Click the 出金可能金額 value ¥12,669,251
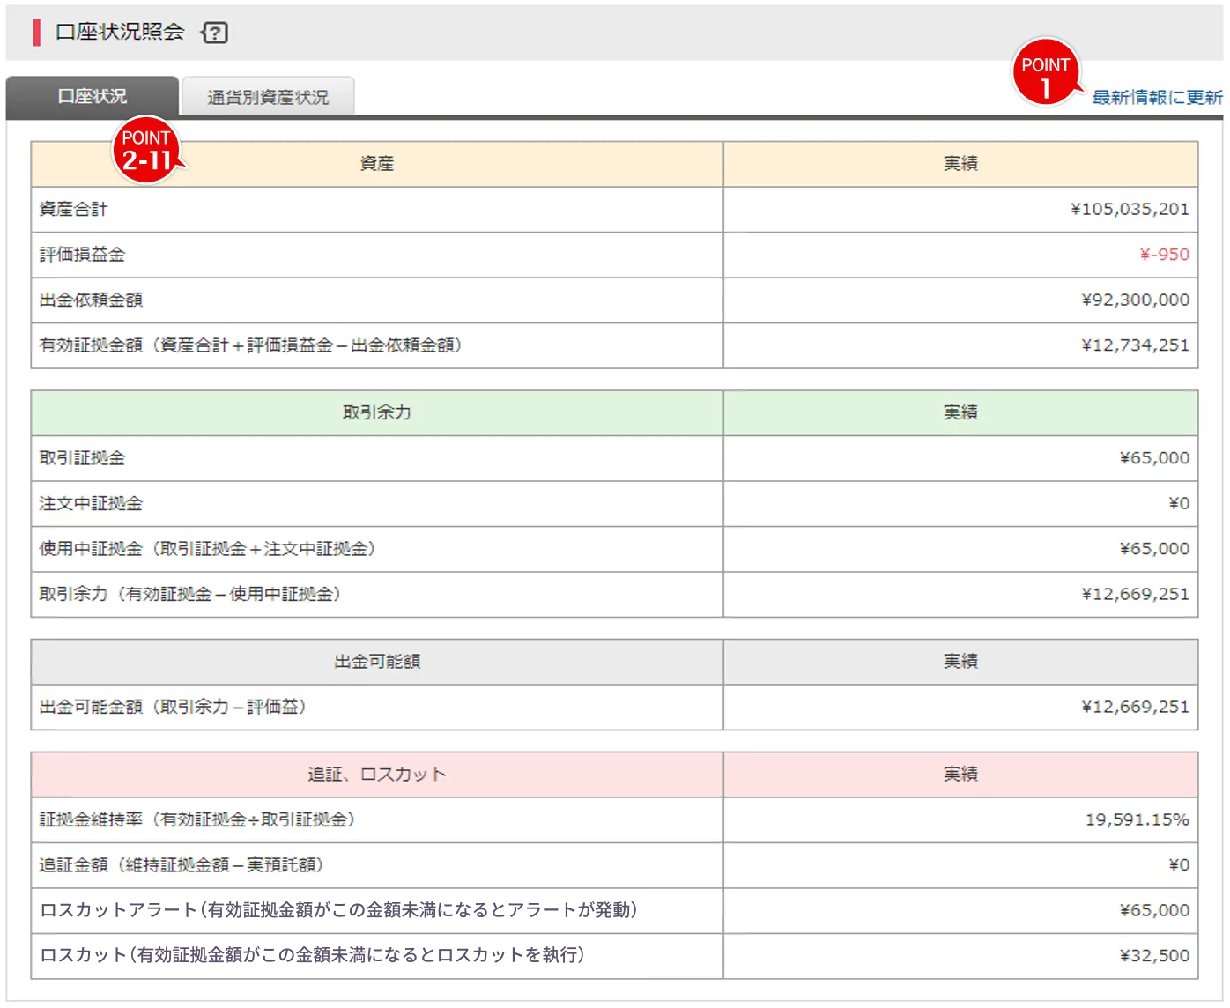This screenshot has height=1008, width=1230. [x=1134, y=706]
